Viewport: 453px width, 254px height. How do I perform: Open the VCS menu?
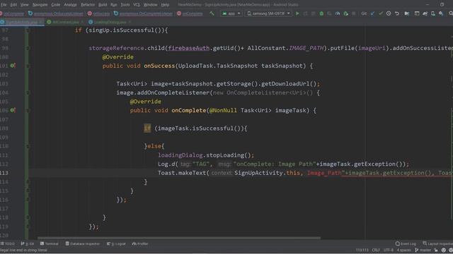137,5
